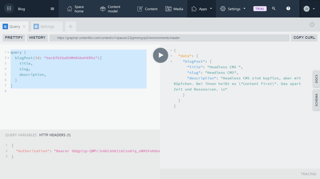Open the TRACING panel

[308, 174]
